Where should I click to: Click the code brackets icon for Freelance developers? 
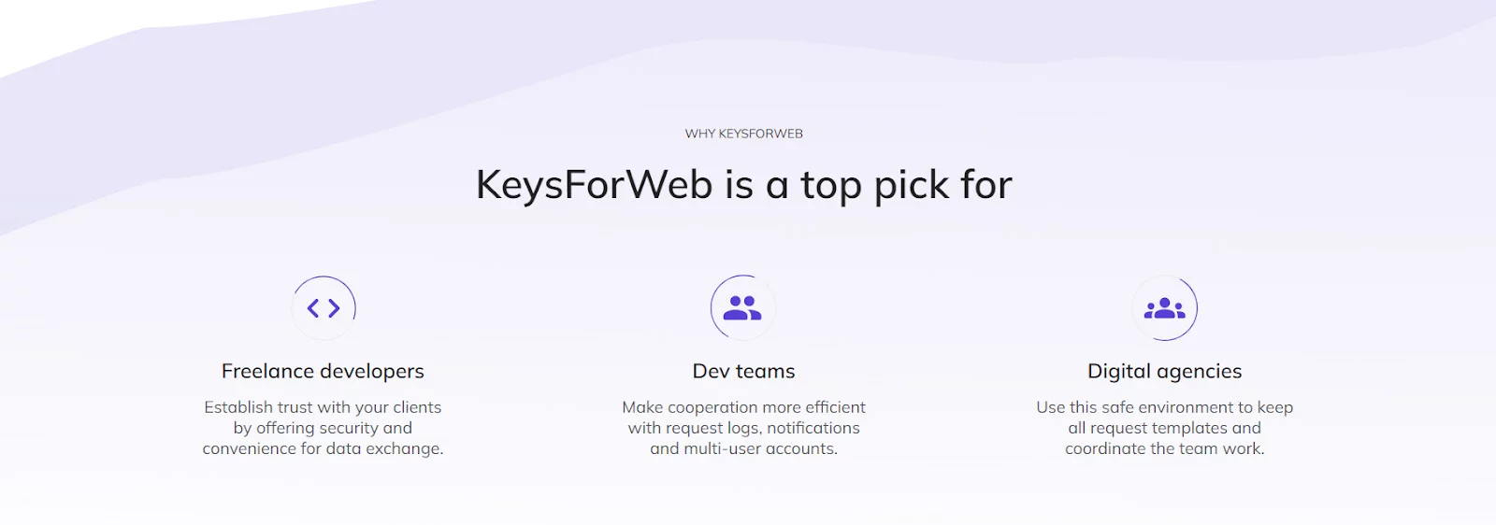point(324,308)
